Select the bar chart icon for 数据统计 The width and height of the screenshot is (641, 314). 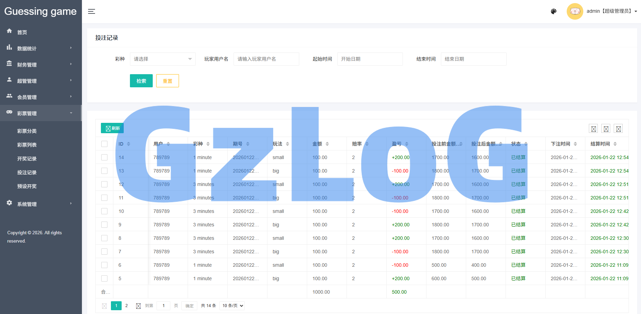coord(9,48)
